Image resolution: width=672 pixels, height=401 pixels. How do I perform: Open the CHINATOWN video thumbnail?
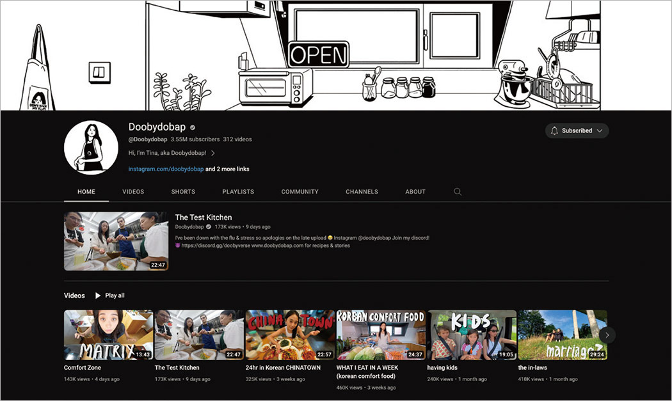290,335
